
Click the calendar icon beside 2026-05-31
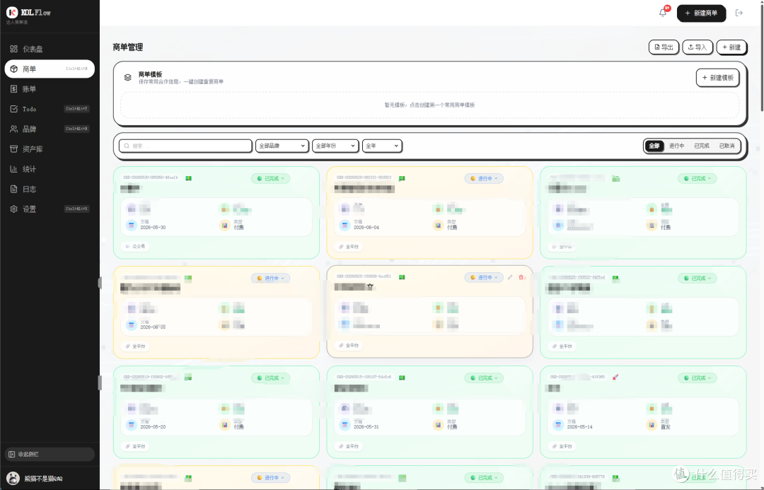pos(345,425)
